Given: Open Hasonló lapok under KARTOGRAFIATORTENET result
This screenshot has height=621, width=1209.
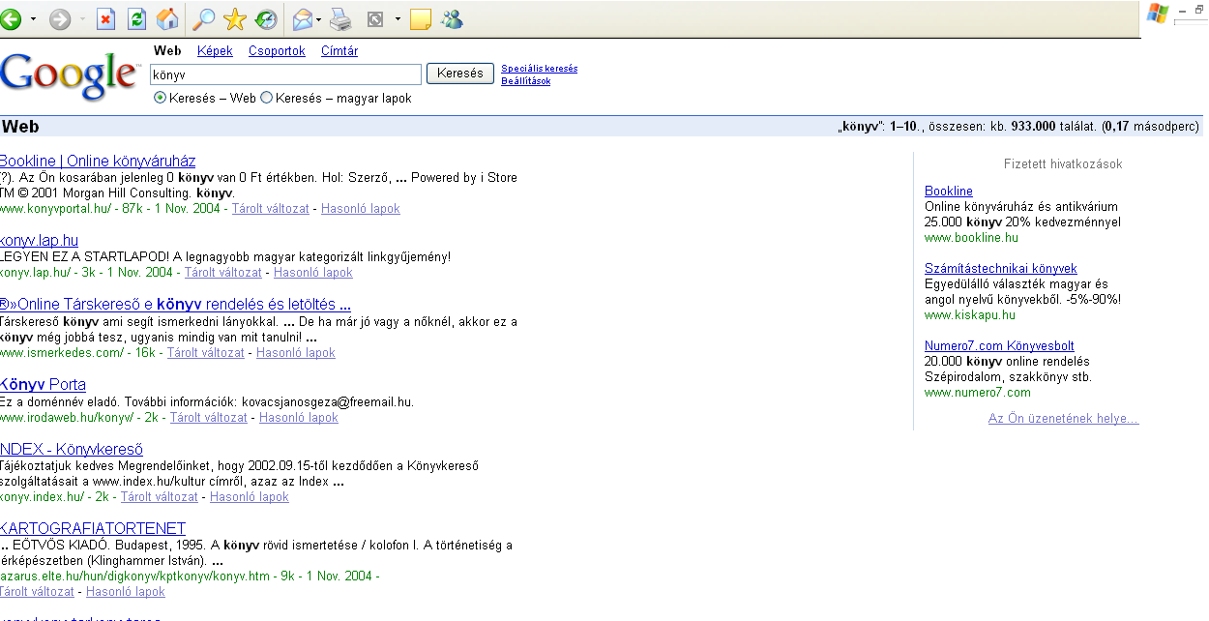Looking at the screenshot, I should (126, 592).
